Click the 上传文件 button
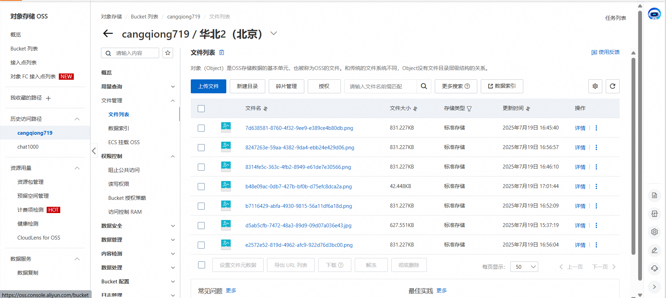 [209, 86]
